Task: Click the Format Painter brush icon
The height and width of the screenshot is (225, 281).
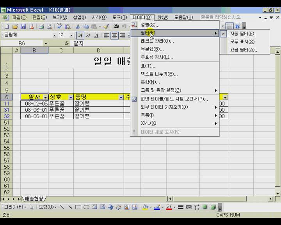Action: click(106, 27)
